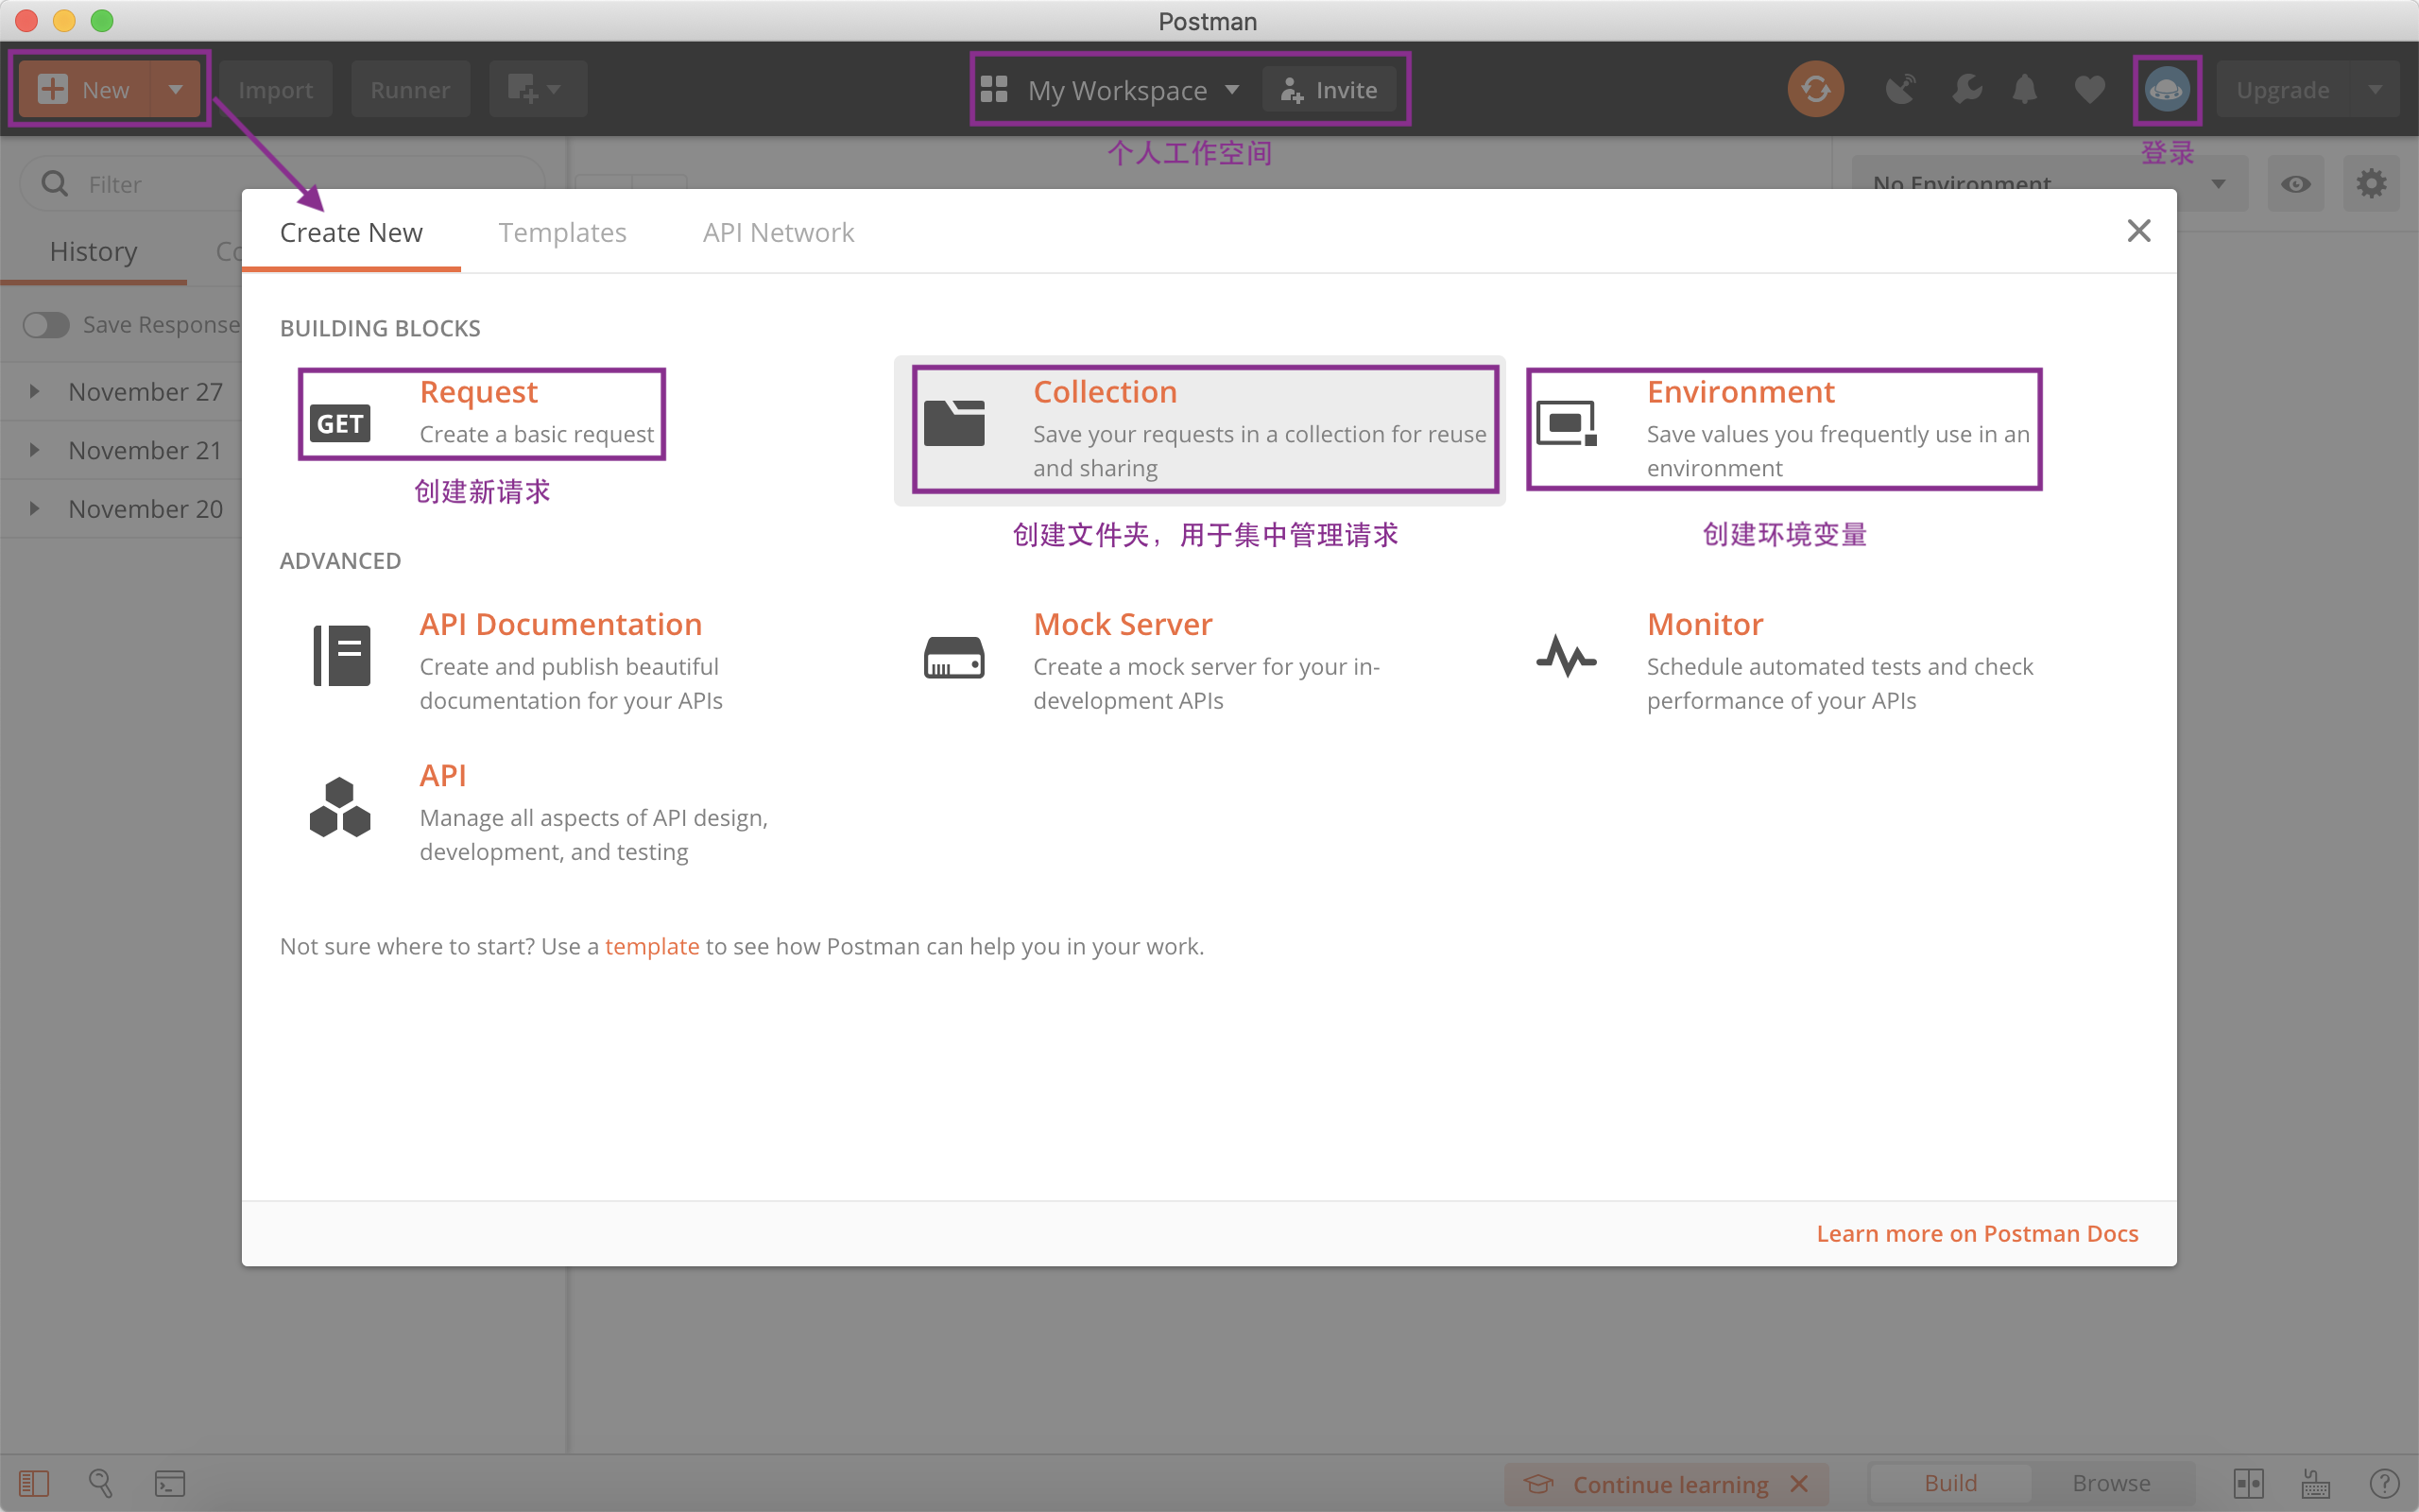Open Learn more on Postman Docs

click(x=1977, y=1234)
